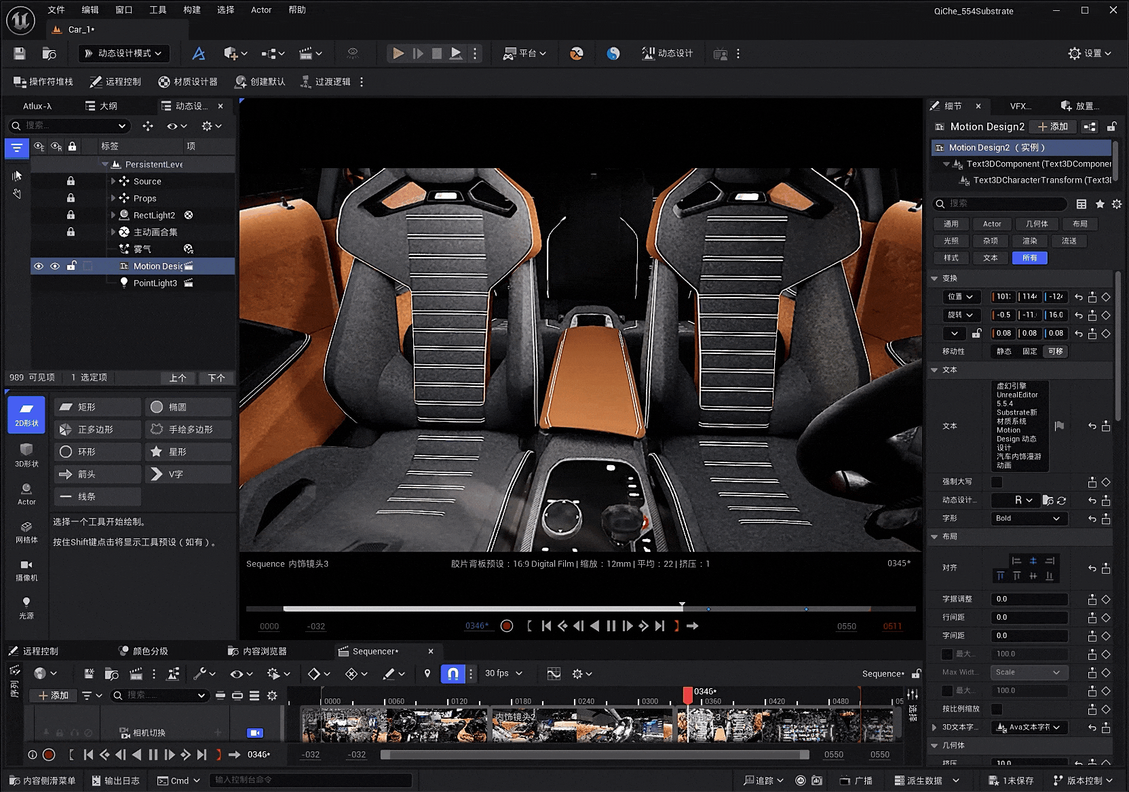Select the Line (线条) shape tool
This screenshot has width=1129, height=792.
coord(98,496)
